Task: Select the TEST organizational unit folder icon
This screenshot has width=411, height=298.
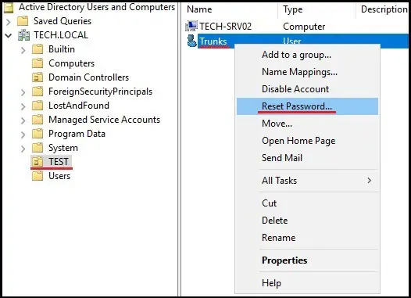Action: (38, 162)
